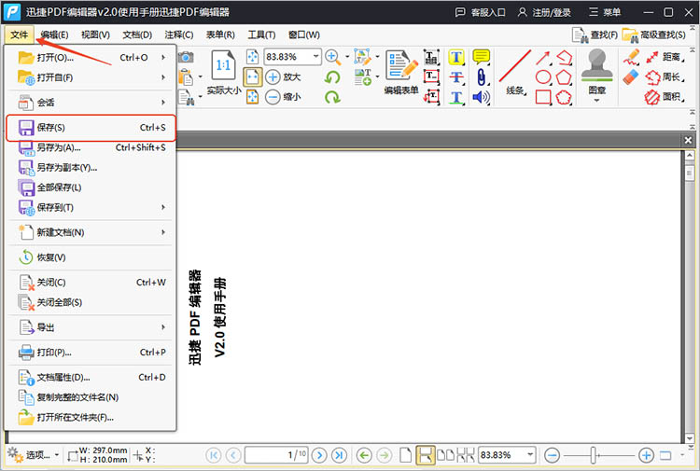Open the 视图(V) menu
Viewport: 700px width, 471px height.
click(x=95, y=35)
